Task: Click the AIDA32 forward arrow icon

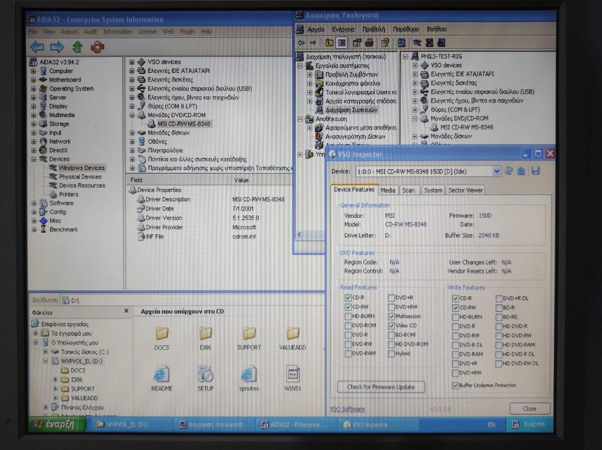Action: [57, 47]
